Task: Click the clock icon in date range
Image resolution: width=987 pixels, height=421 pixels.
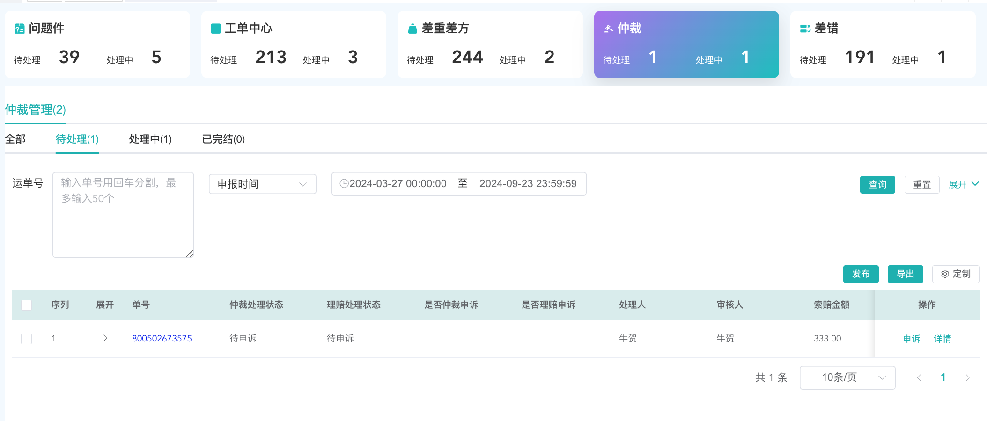Action: click(344, 183)
